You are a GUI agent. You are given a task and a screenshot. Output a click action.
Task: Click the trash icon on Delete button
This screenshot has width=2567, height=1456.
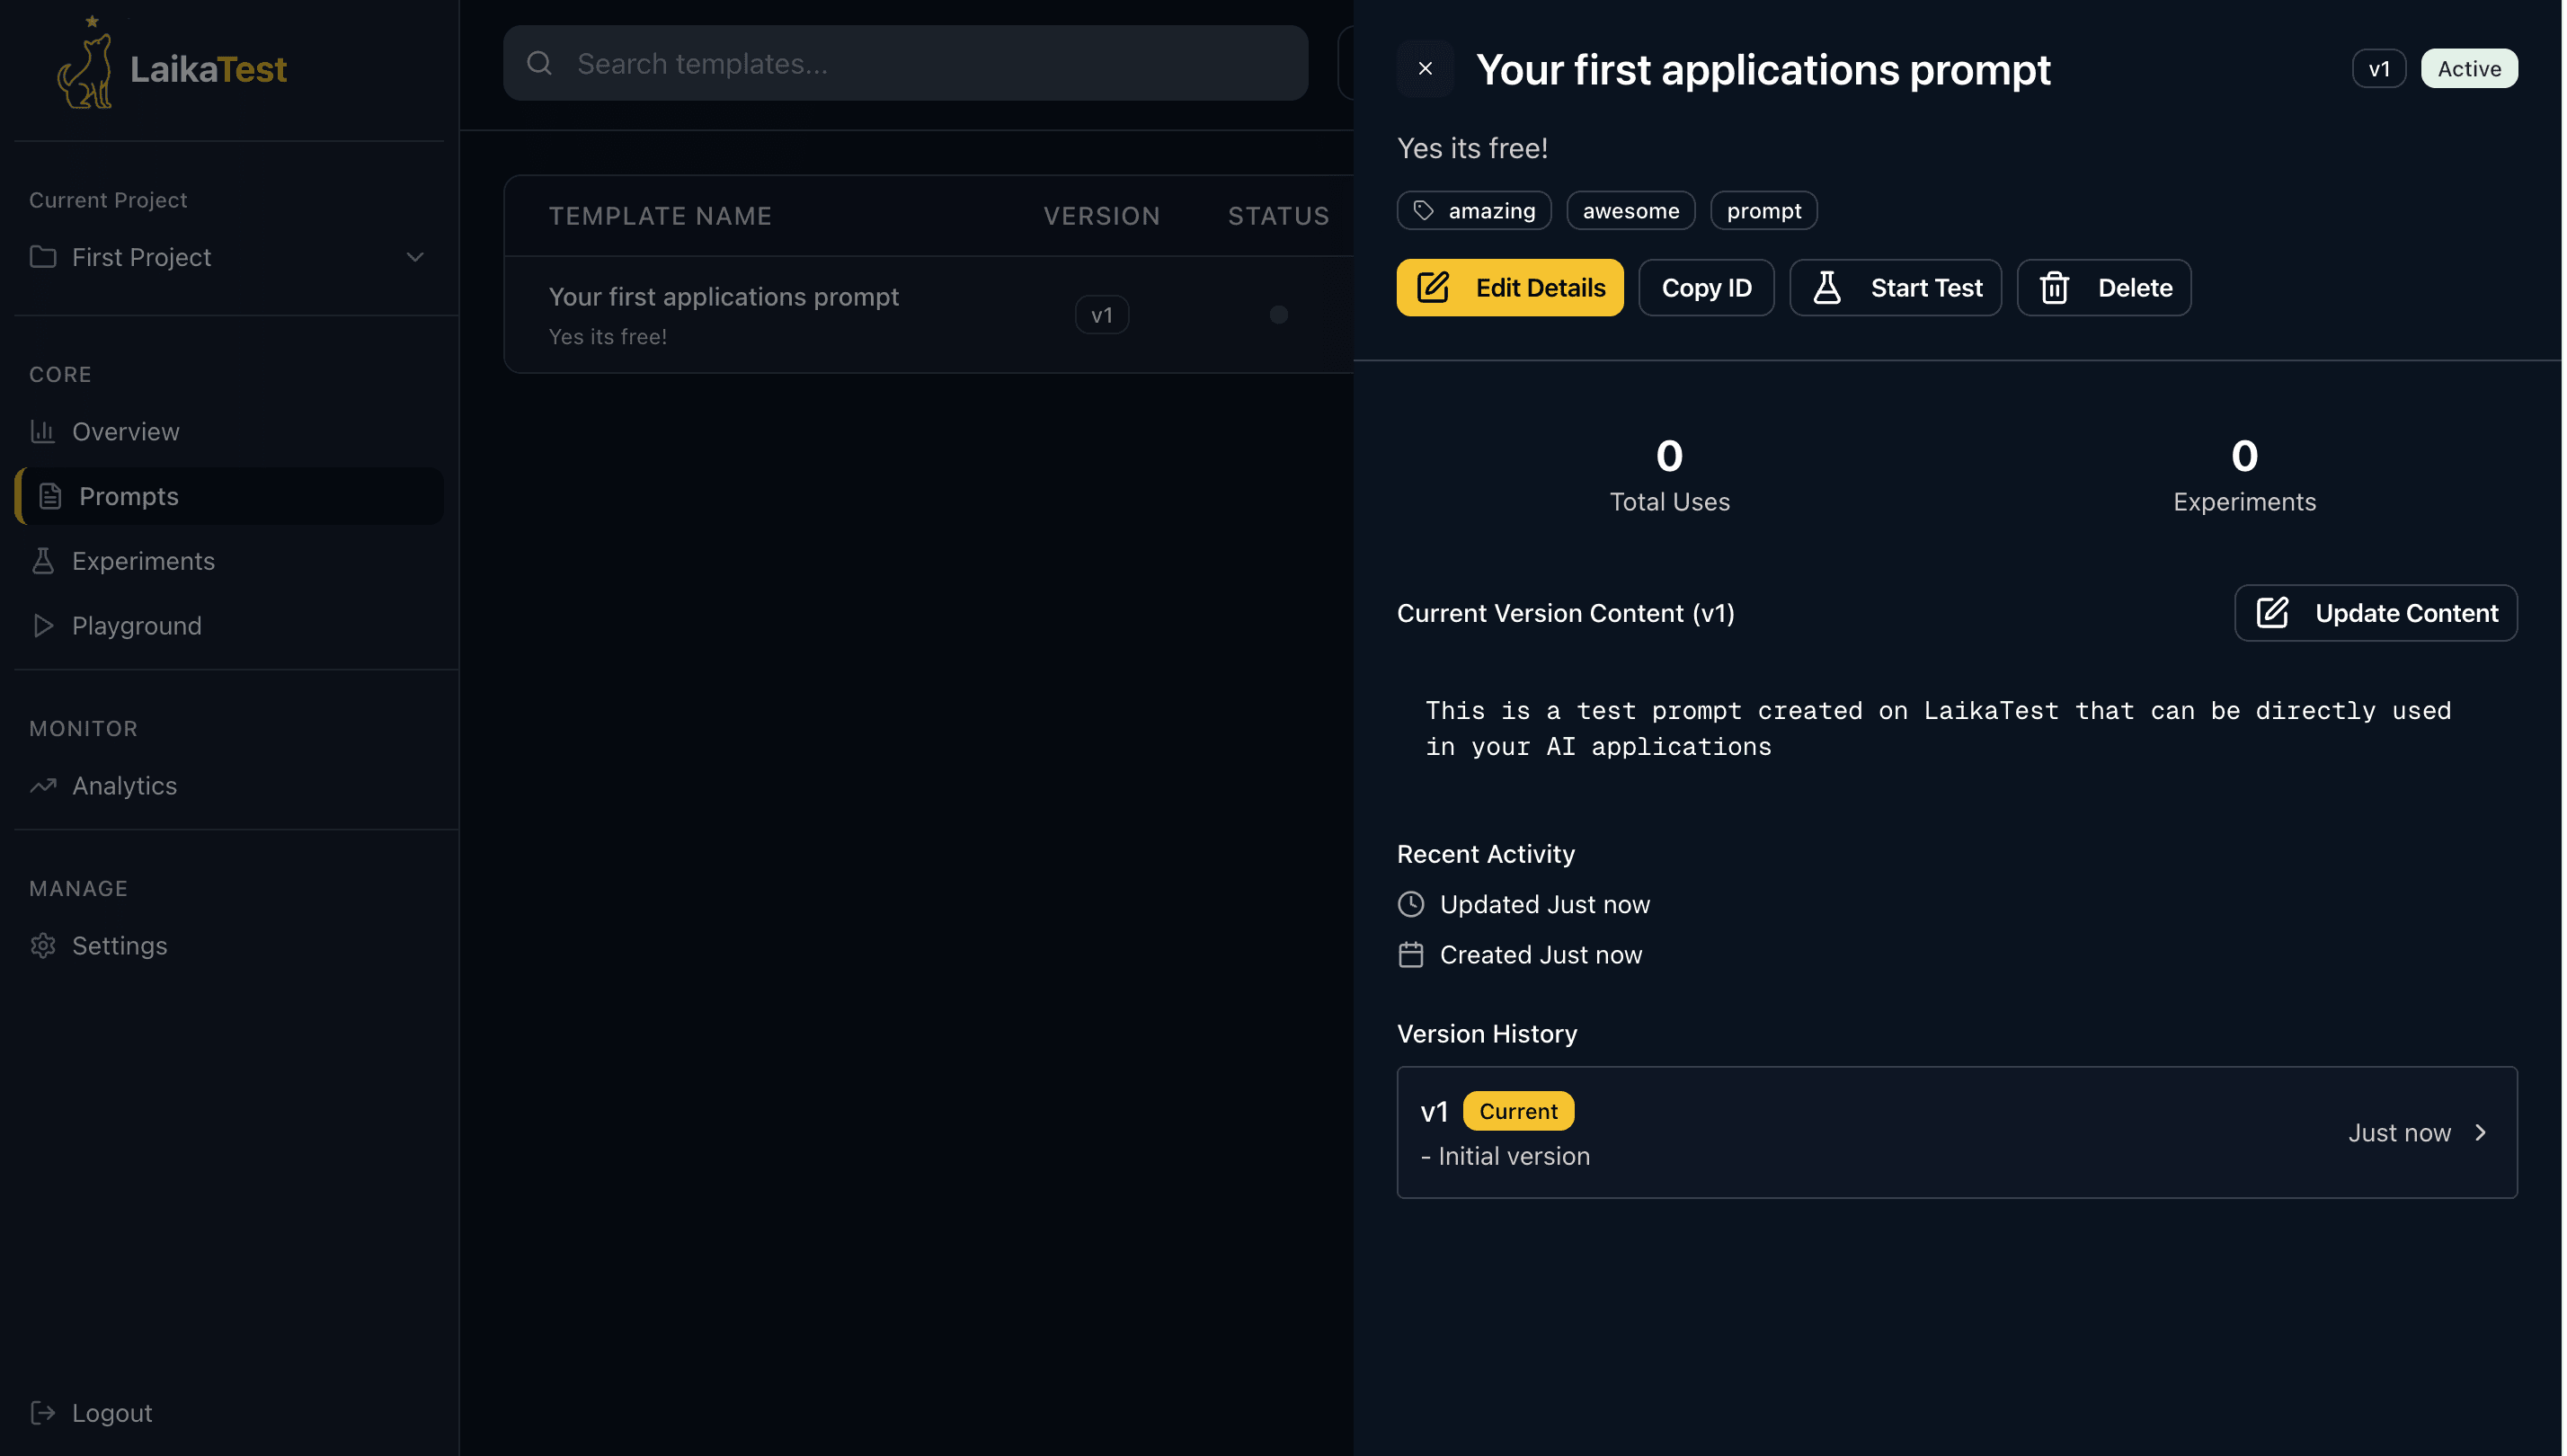[2055, 287]
